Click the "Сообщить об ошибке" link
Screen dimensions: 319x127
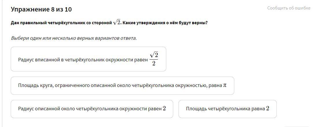tap(289, 8)
